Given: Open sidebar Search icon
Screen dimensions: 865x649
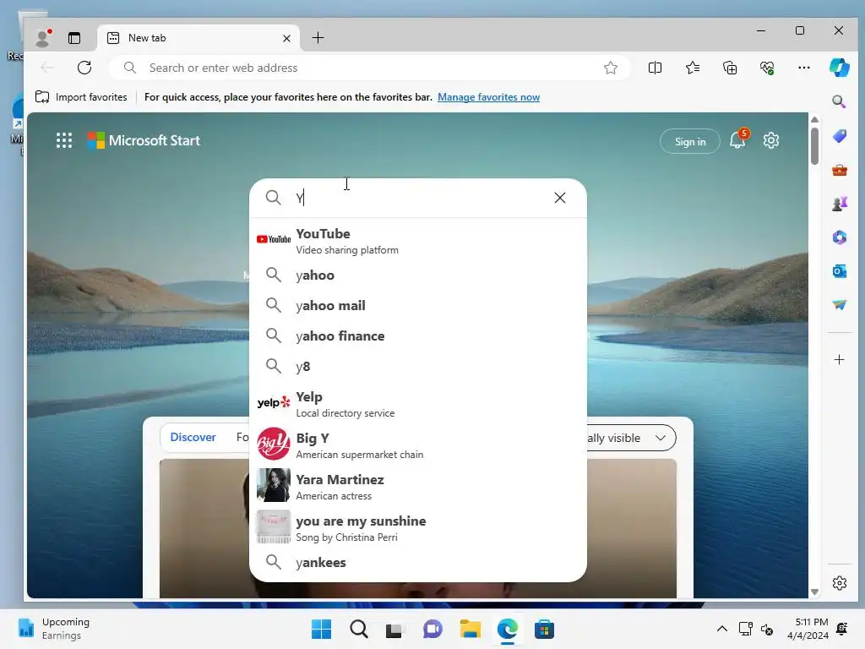Looking at the screenshot, I should (x=839, y=101).
